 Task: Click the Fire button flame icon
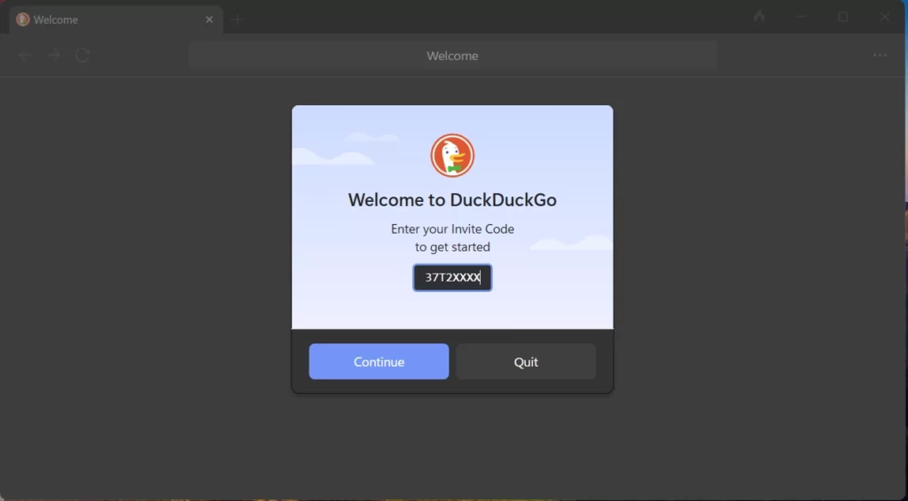click(x=759, y=17)
